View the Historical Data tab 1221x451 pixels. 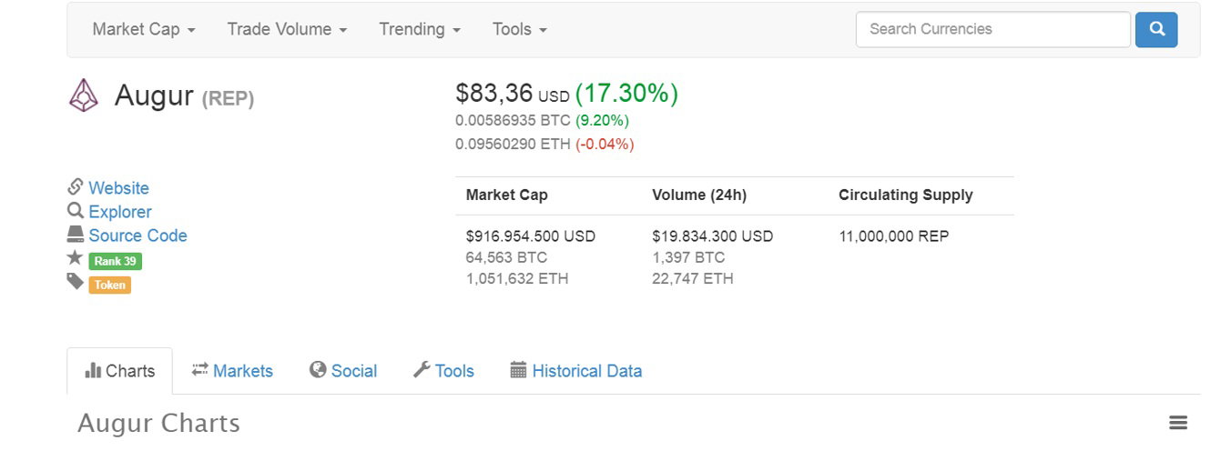[576, 371]
